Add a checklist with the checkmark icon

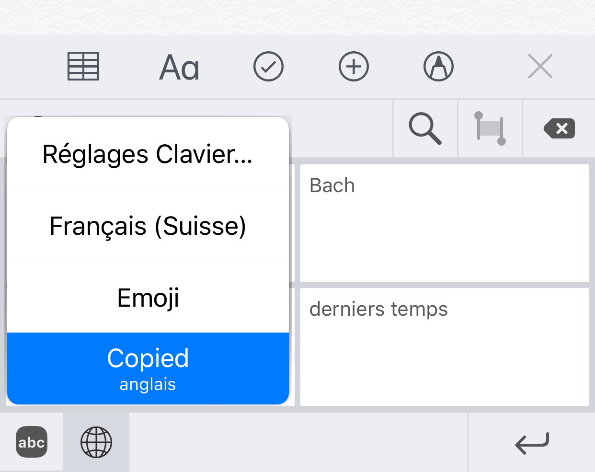click(x=268, y=67)
